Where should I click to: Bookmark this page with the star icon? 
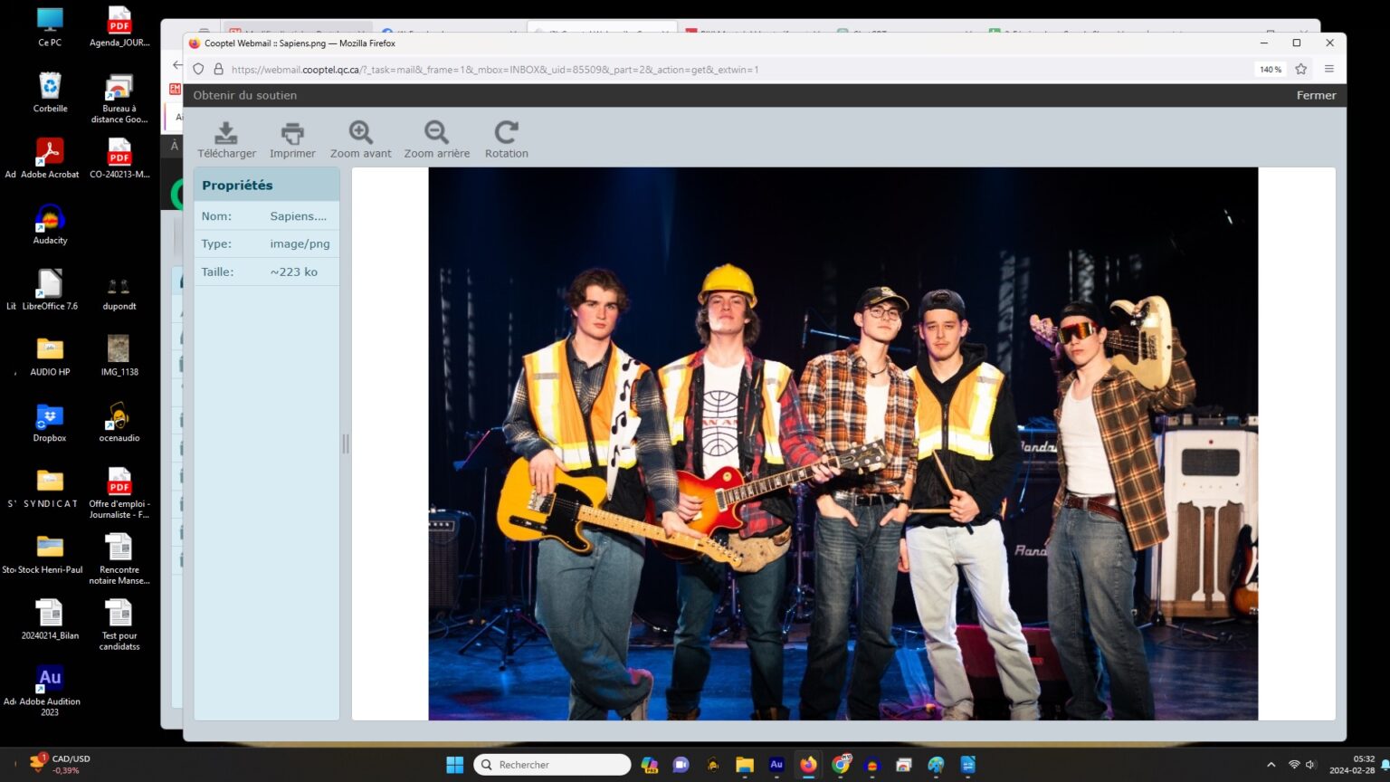1300,69
